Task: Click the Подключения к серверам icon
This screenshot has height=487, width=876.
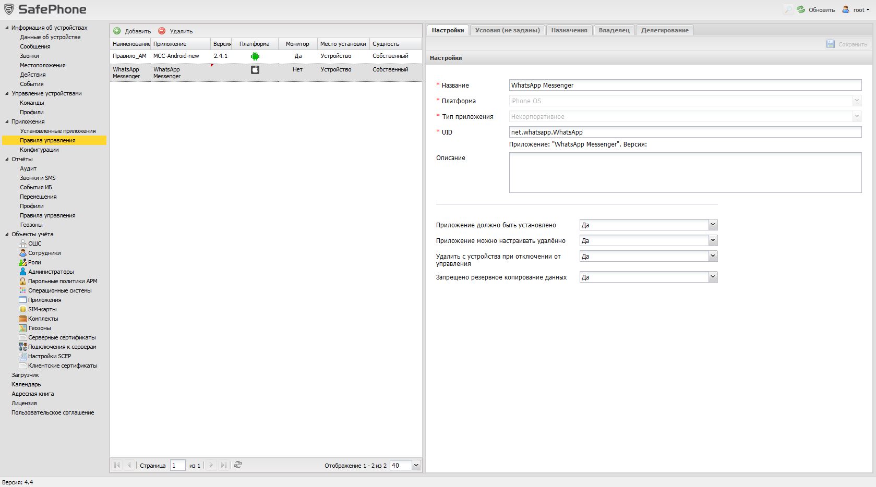Action: (x=23, y=347)
